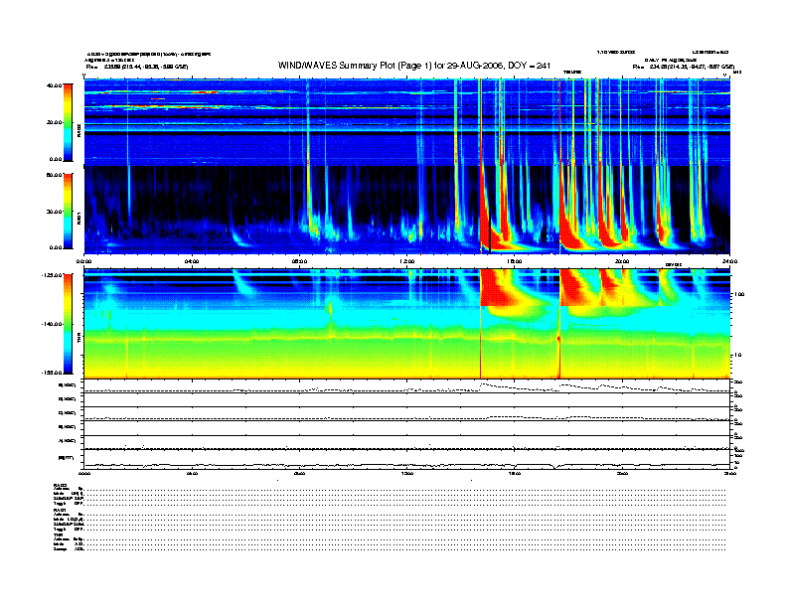Click the rotated RAD2 axis label
787x608 pixels.
(79, 131)
